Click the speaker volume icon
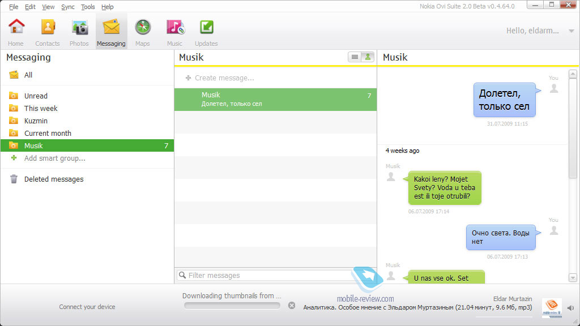Viewport: 580px width, 326px height. [x=570, y=307]
